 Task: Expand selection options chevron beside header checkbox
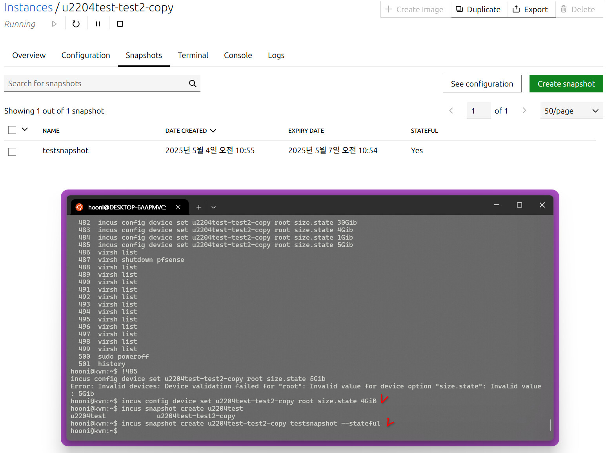pyautogui.click(x=25, y=129)
